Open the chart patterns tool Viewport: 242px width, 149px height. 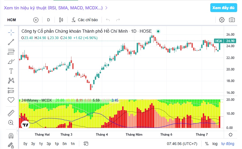click(x=11, y=81)
